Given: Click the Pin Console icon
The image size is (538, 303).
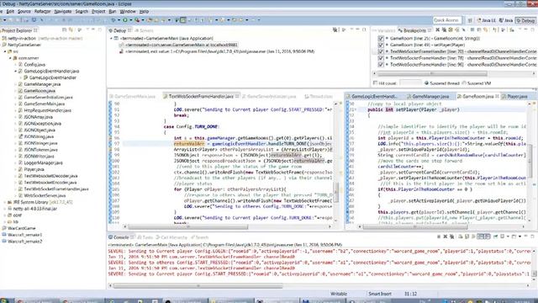Looking at the screenshot, I should (x=495, y=237).
